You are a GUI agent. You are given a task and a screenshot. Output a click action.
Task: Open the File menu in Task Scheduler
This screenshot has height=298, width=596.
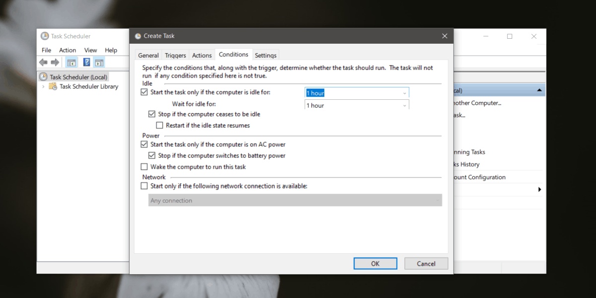47,50
